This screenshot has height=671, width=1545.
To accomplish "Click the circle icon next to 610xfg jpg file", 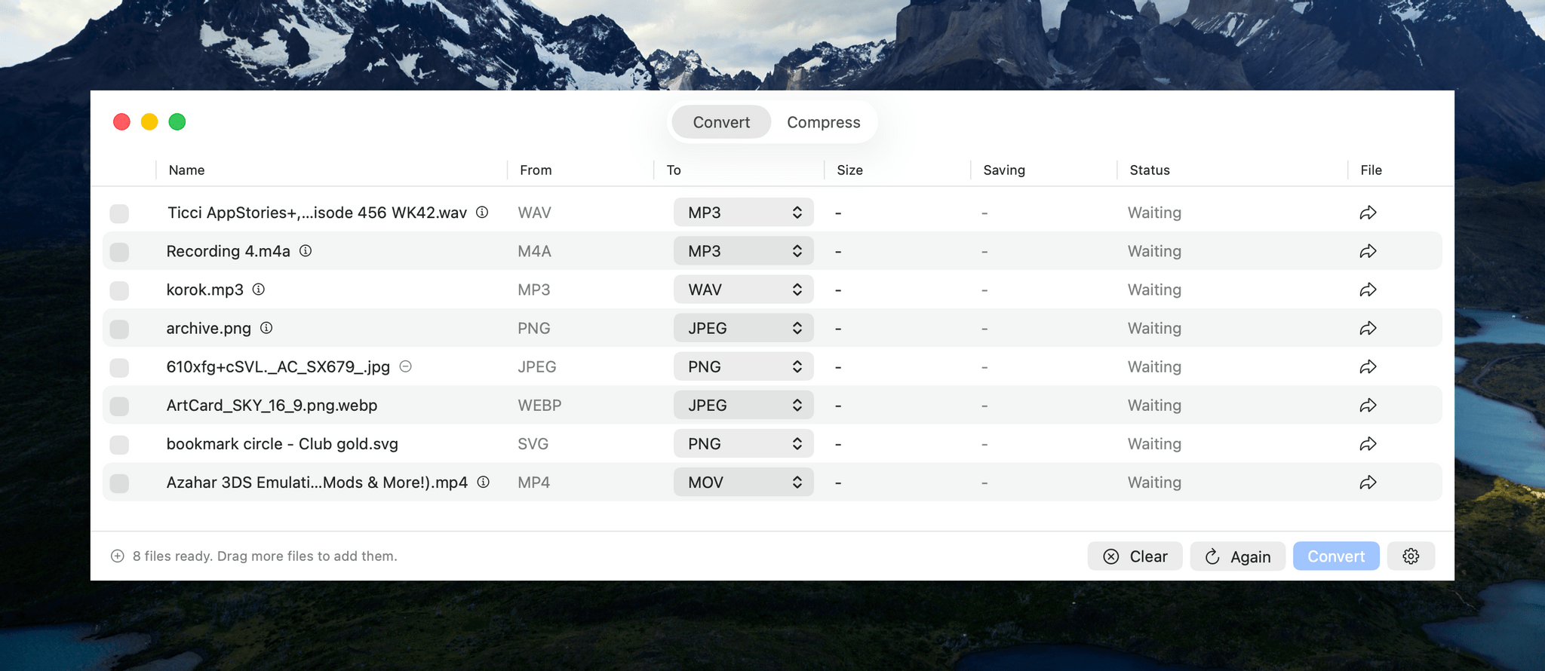I will tap(405, 366).
